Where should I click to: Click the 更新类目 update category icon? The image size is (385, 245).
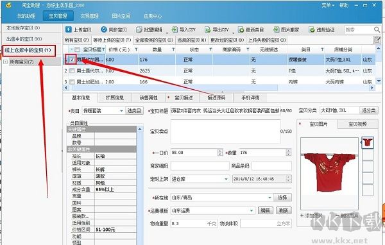point(241,30)
